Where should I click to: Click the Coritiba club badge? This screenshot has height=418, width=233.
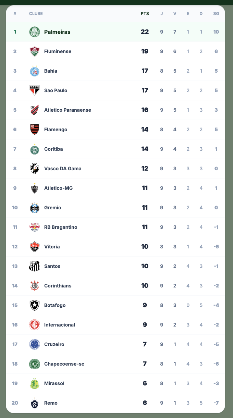[35, 149]
